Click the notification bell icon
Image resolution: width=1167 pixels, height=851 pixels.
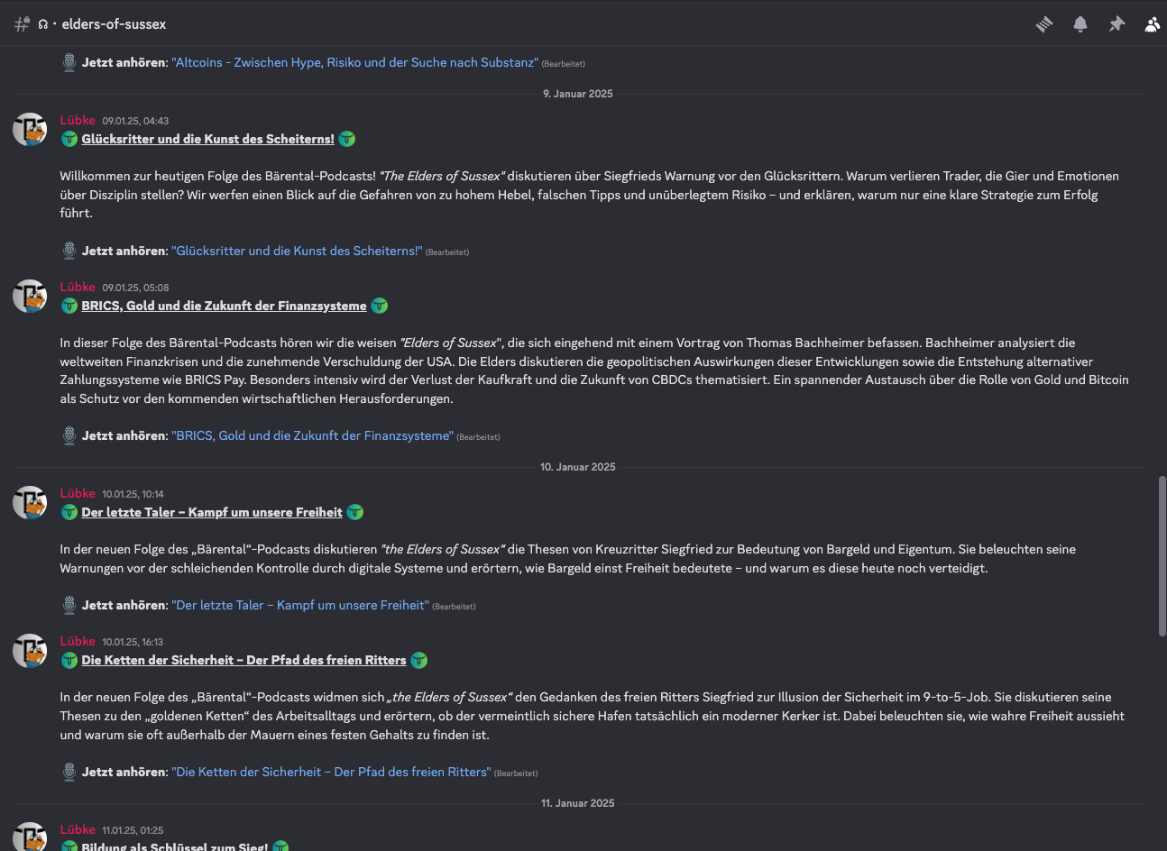[x=1080, y=24]
